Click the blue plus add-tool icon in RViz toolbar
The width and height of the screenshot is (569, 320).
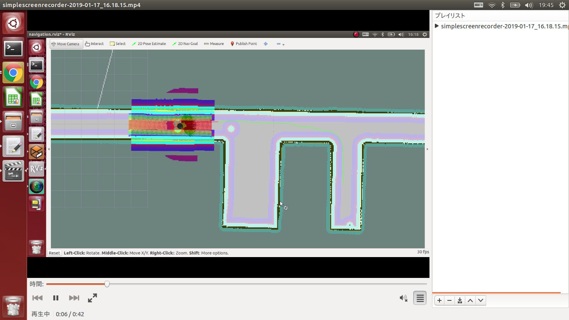(x=265, y=44)
